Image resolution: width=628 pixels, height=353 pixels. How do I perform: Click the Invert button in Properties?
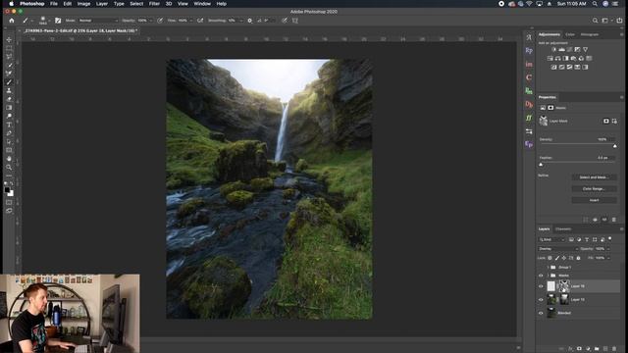[x=594, y=200]
